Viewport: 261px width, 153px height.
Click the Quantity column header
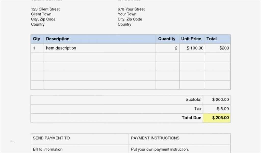(167, 39)
